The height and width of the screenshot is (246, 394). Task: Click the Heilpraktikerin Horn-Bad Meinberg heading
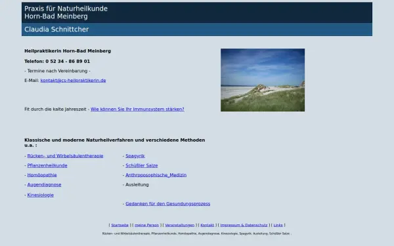point(68,51)
